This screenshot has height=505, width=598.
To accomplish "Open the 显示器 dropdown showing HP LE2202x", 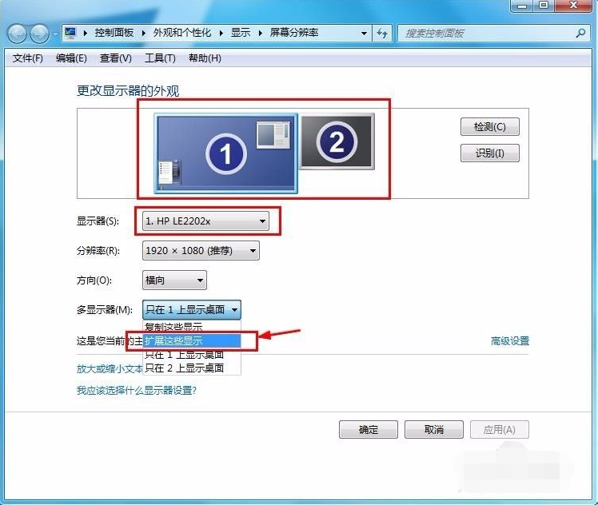I will pos(206,221).
